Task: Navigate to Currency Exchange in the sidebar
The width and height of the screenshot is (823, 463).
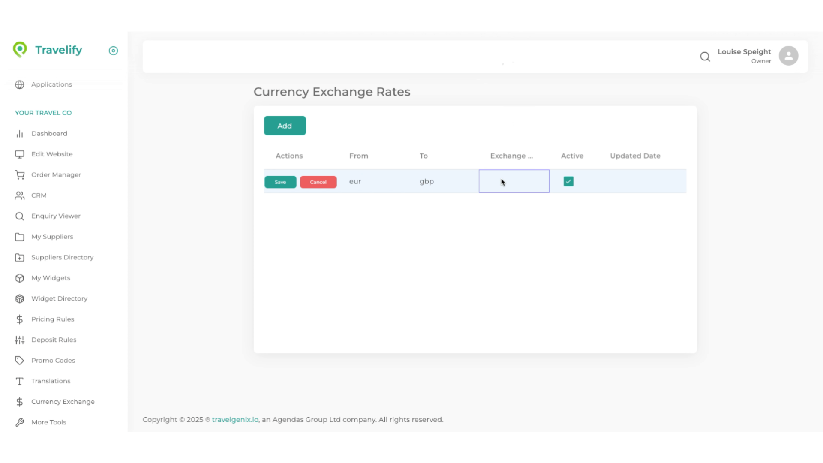Action: pos(63,402)
